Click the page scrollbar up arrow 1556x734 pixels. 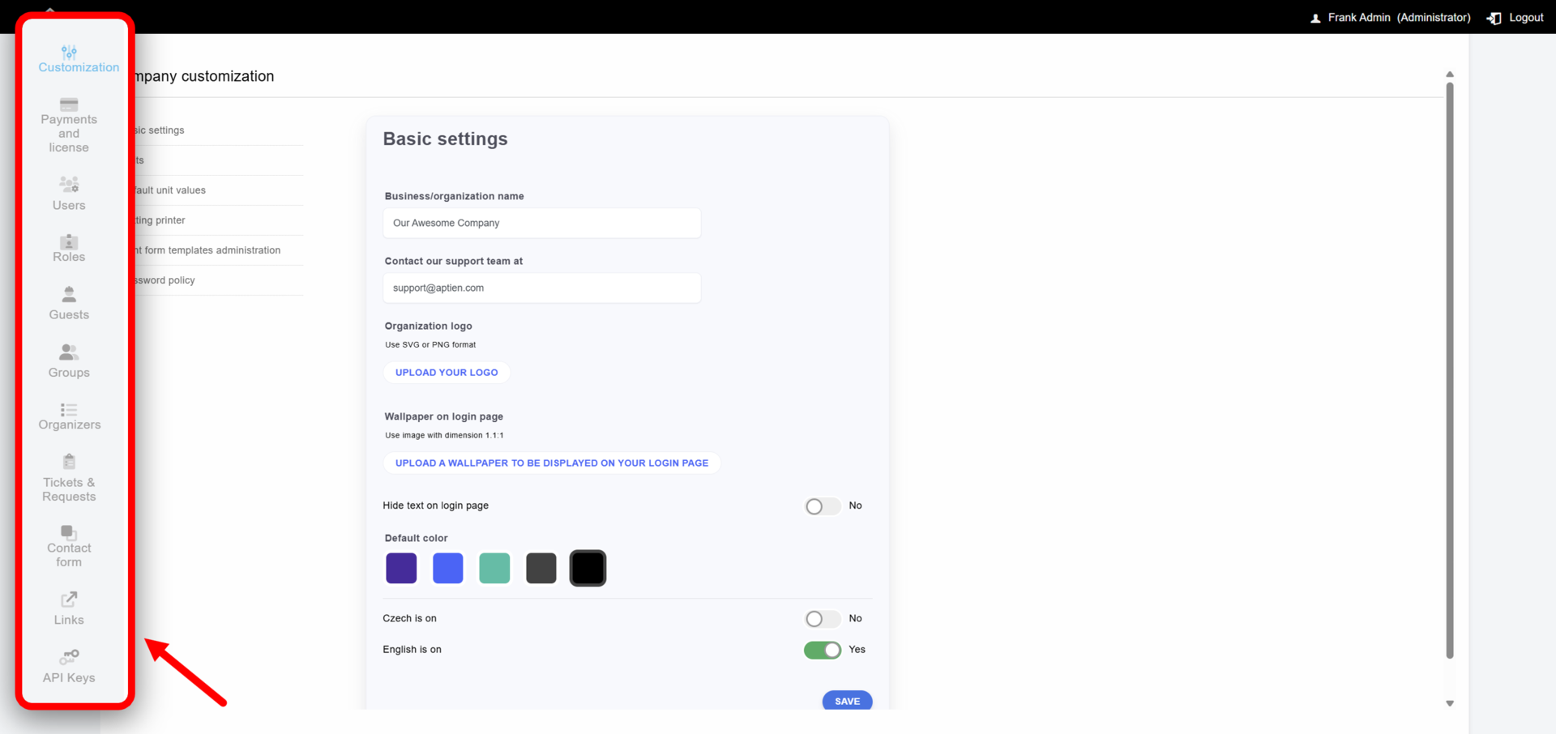click(x=1450, y=75)
